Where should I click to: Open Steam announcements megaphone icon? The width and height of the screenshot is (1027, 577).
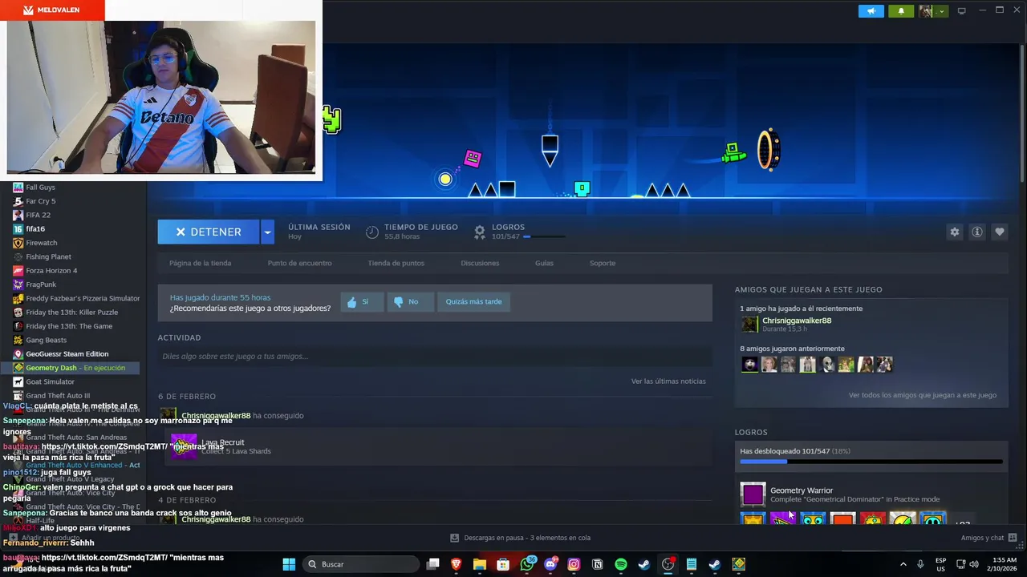click(871, 11)
